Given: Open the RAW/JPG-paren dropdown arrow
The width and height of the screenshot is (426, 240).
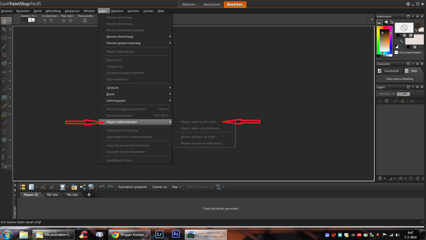Looking at the screenshot, I should 224,187.
